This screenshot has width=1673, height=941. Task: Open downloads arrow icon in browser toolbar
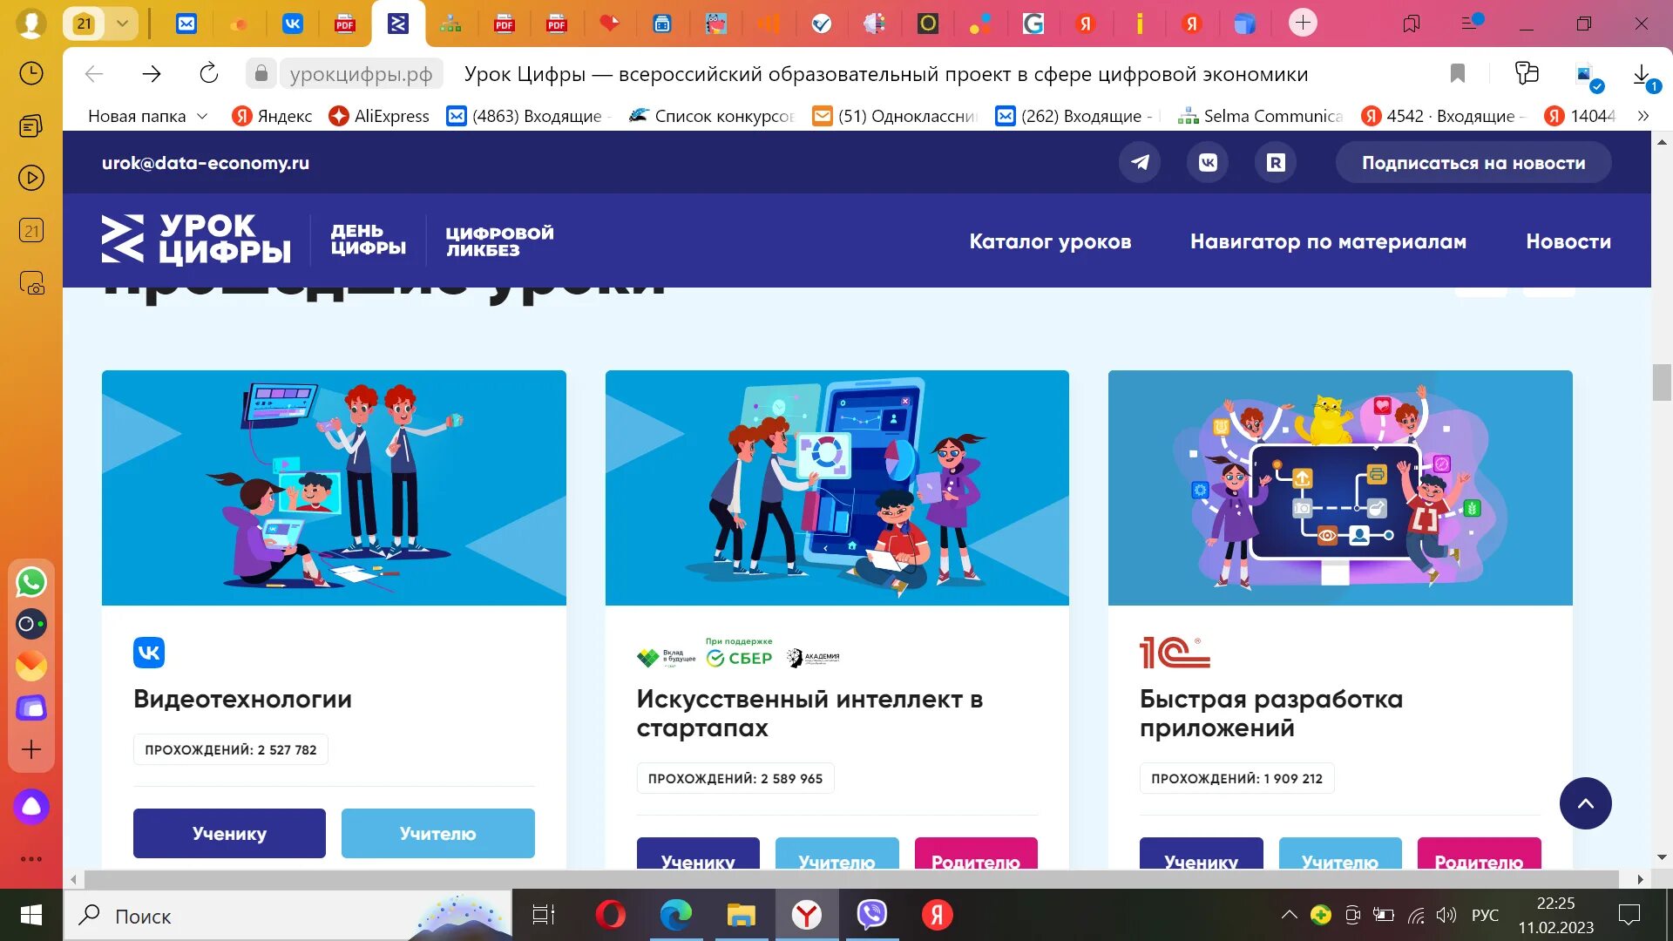tap(1642, 74)
